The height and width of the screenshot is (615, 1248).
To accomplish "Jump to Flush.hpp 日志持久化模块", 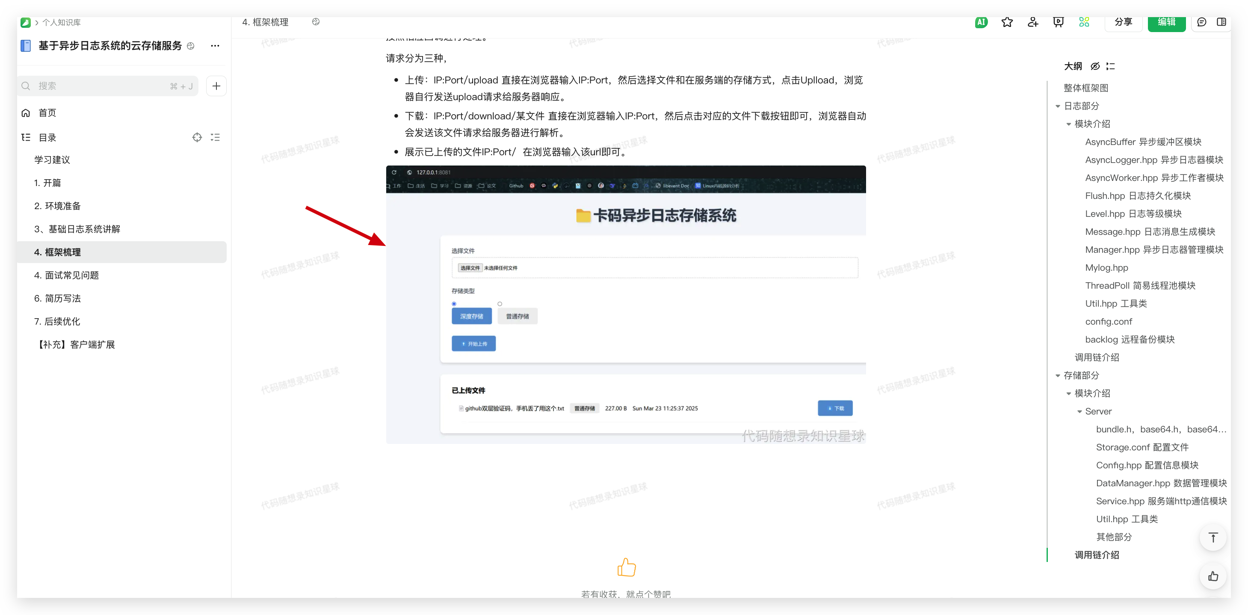I will click(1138, 196).
